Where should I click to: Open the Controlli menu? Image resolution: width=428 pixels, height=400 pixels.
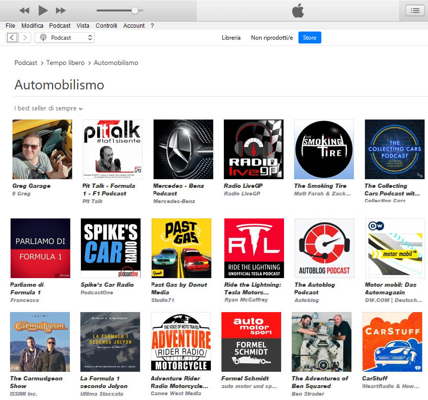(106, 26)
